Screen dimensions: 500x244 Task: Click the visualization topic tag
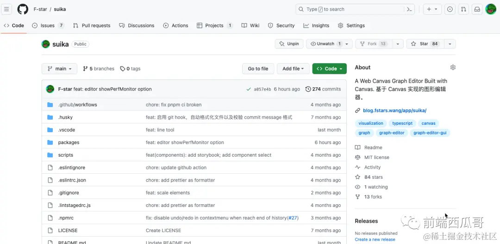[x=371, y=123]
